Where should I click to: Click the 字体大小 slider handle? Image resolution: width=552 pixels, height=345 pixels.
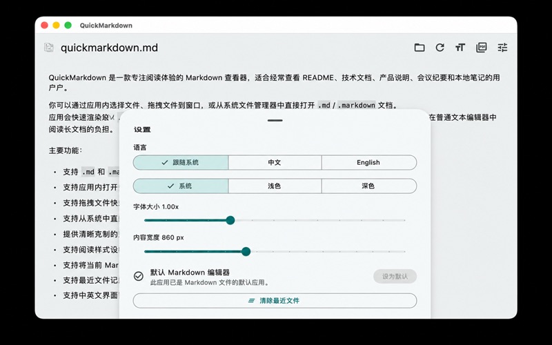tap(230, 220)
